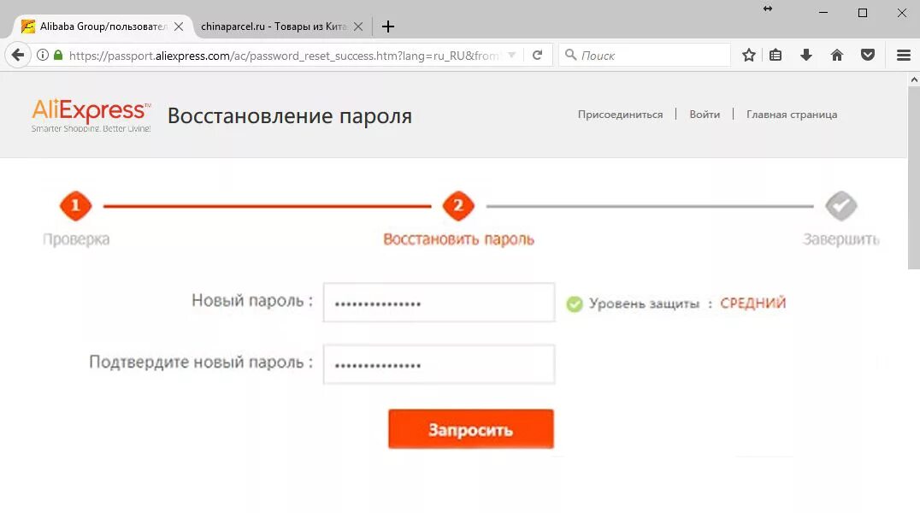
Task: Click the Присоединиться link
Action: 620,115
